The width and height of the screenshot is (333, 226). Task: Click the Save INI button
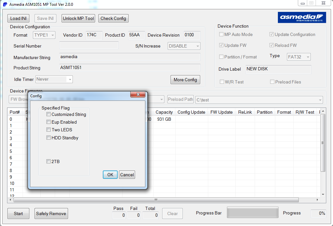(45, 18)
